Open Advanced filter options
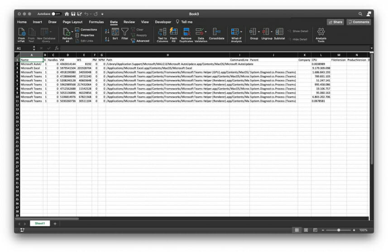The image size is (388, 252). coord(140,41)
